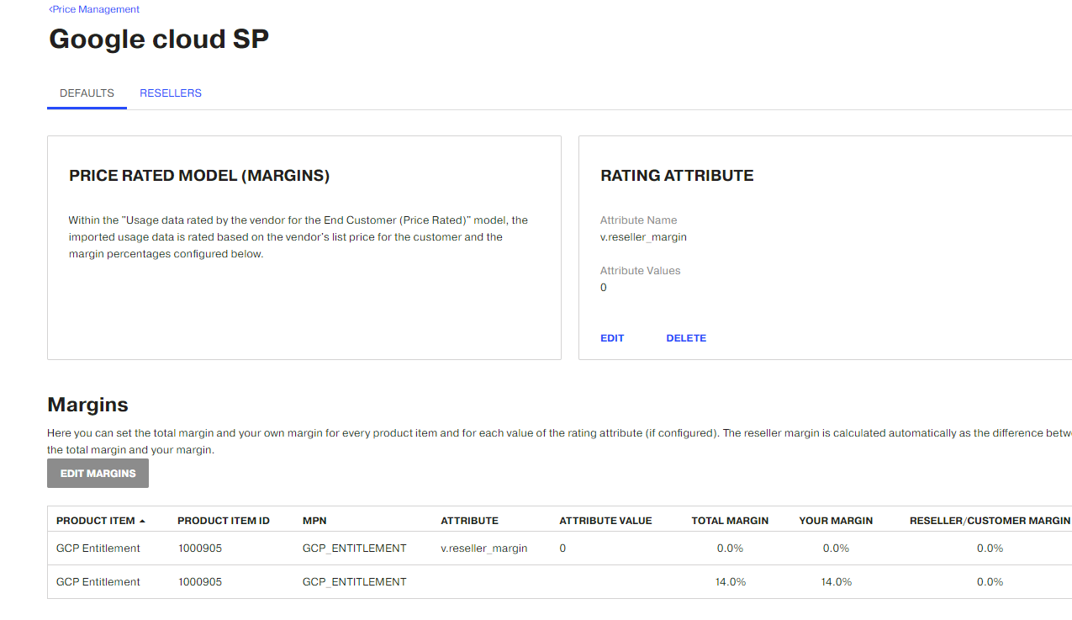
Task: Click the Google cloud SP page title
Action: click(x=159, y=40)
